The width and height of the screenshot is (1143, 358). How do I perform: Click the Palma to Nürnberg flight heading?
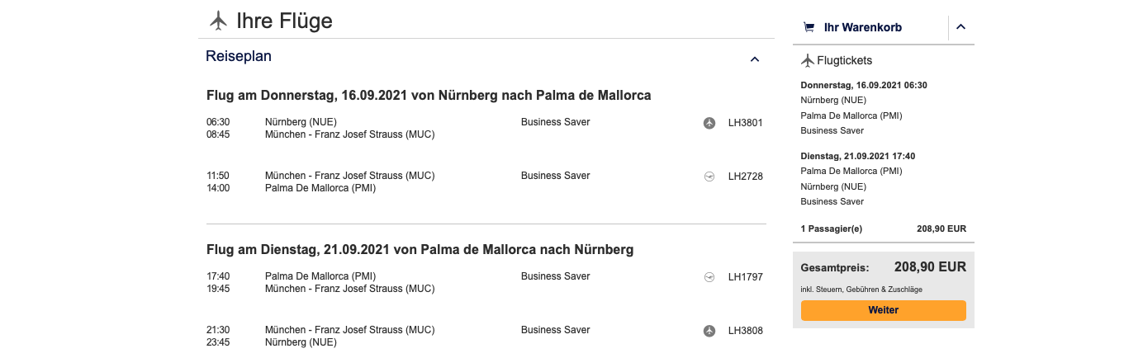[420, 248]
